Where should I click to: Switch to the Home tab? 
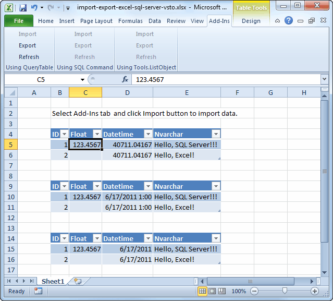(46, 21)
